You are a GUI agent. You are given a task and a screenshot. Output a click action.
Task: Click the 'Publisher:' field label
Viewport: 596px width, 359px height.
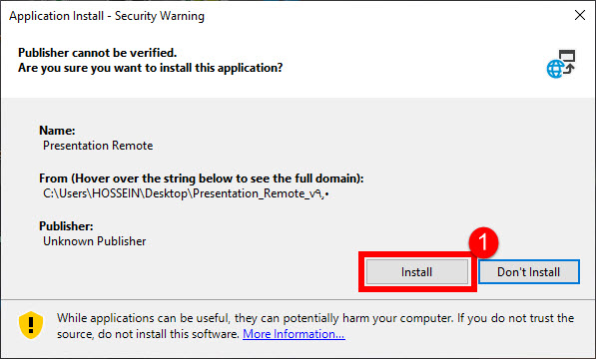[x=66, y=226]
